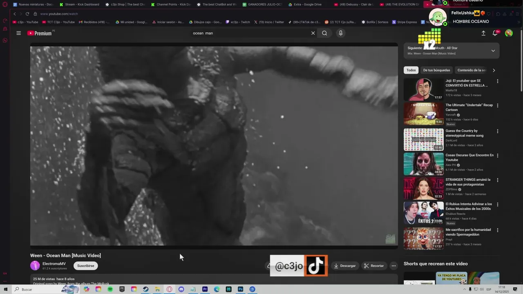
Task: Open Premiere Pro from the taskbar
Action: click(205, 289)
